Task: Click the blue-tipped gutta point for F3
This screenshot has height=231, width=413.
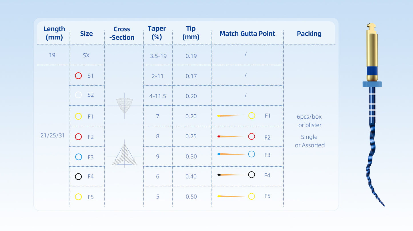Action: click(231, 154)
